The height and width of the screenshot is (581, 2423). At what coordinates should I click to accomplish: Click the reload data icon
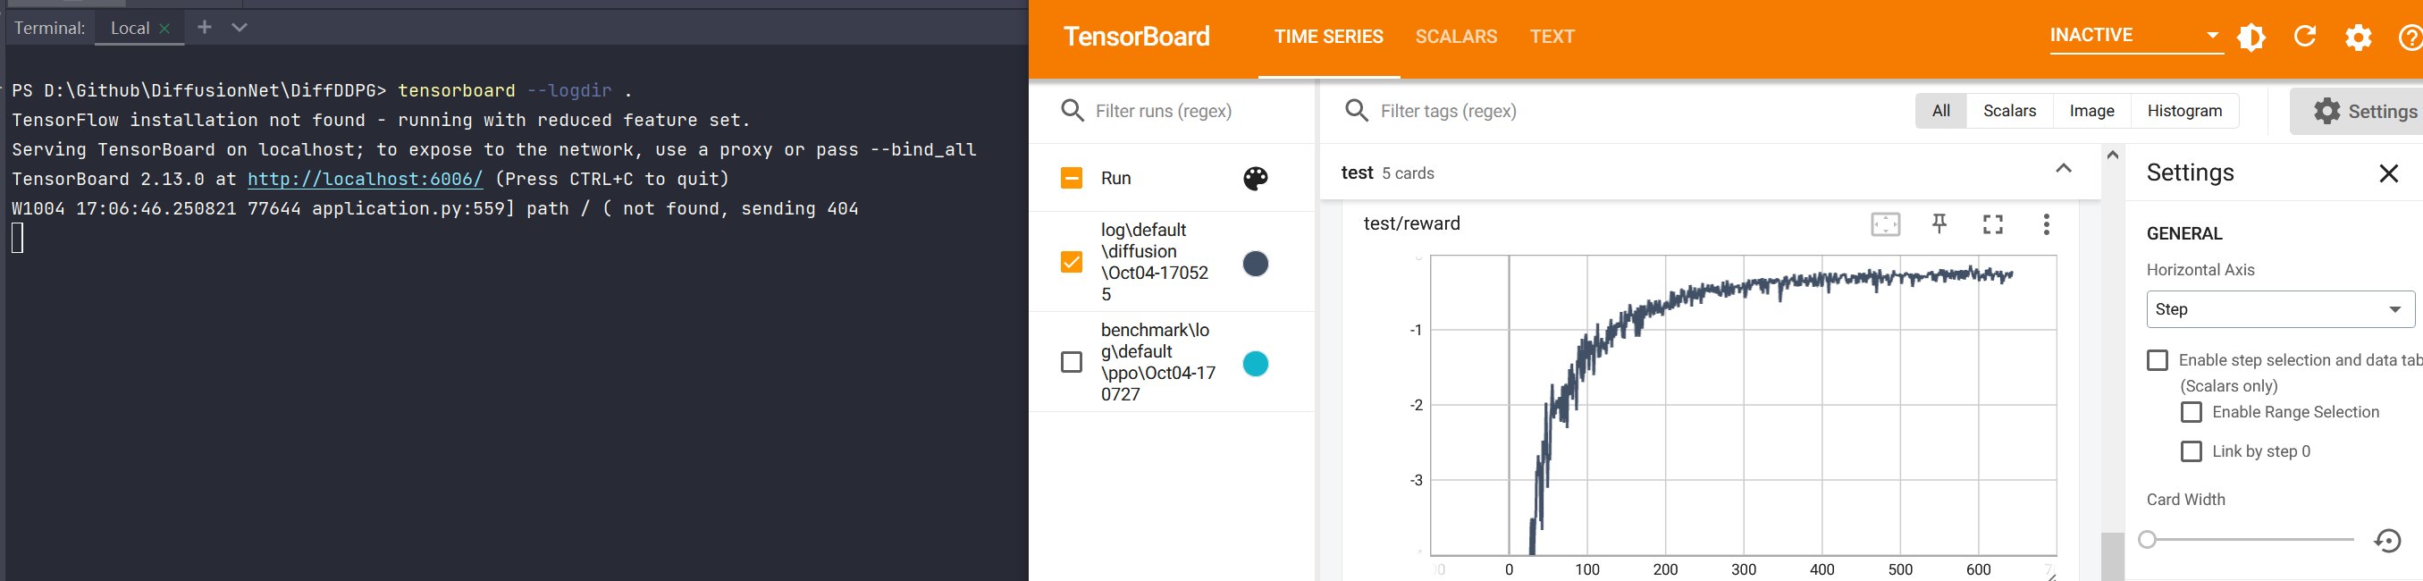coord(2304,38)
